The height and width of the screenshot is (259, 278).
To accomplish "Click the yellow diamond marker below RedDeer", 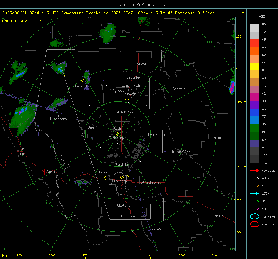I will (x=127, y=100).
